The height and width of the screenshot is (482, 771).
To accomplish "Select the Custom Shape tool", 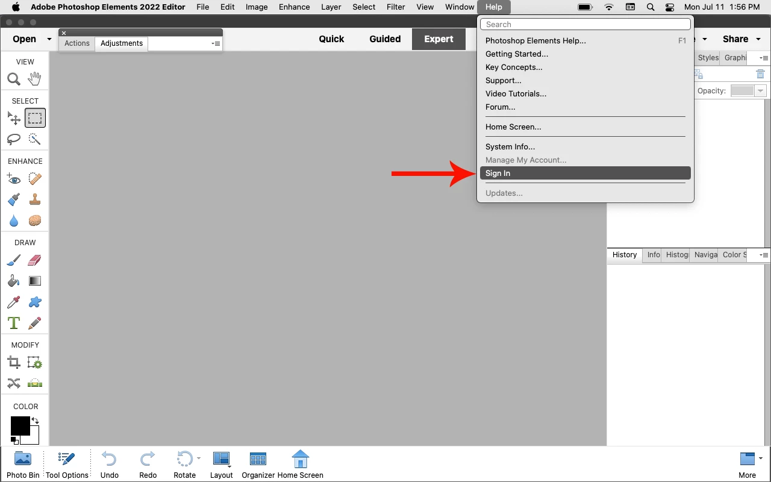I will (x=35, y=302).
